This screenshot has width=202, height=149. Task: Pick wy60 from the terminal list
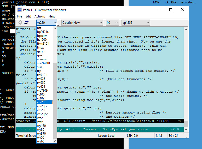(x=41, y=141)
